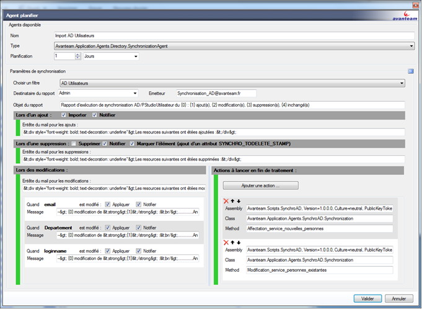Move the first action down
Viewport: 422px width, 309px height.
[238, 201]
